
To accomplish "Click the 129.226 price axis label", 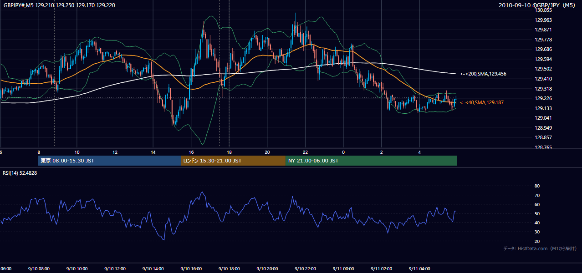I will (544, 98).
